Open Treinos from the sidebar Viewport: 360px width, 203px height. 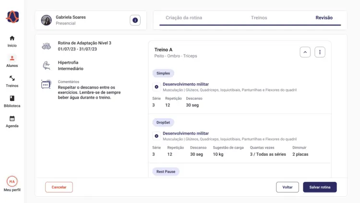12,81
